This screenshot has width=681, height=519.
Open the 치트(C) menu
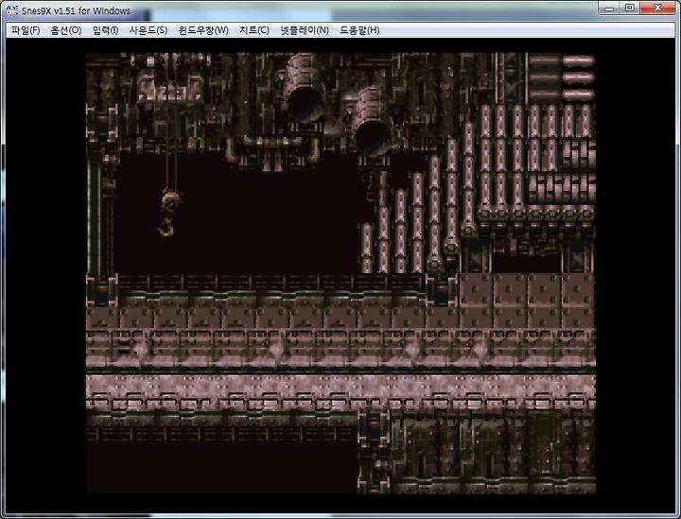[254, 30]
